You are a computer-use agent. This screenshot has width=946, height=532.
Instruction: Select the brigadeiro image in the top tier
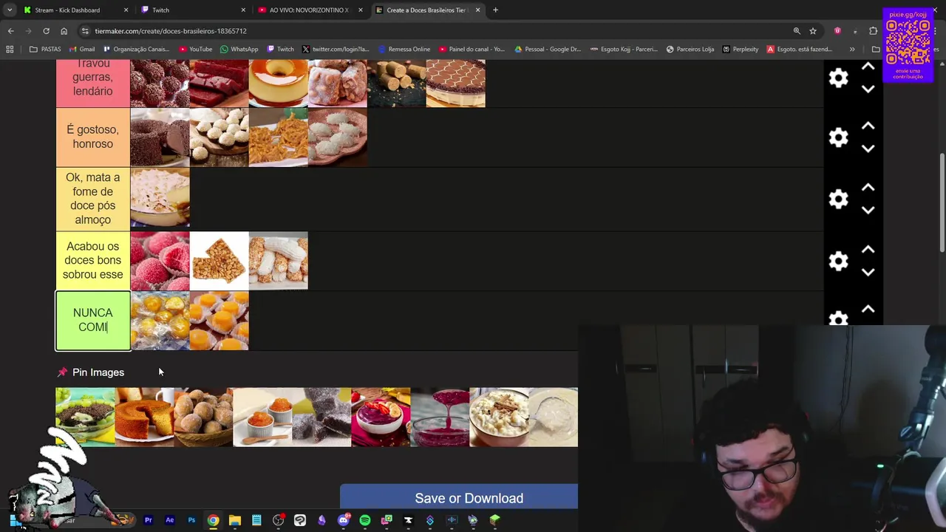click(160, 83)
